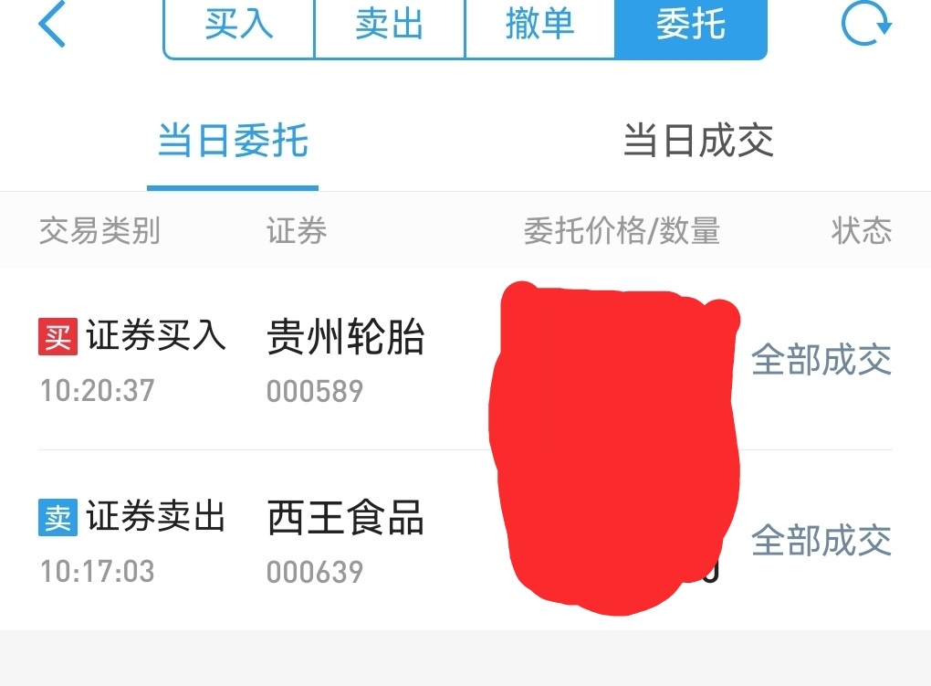Image resolution: width=931 pixels, height=686 pixels.
Task: Switch to the 卖出 tab
Action: (390, 25)
